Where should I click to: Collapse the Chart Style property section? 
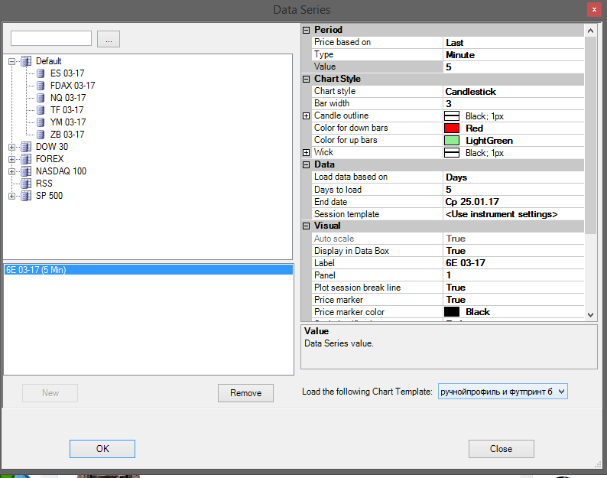(307, 79)
